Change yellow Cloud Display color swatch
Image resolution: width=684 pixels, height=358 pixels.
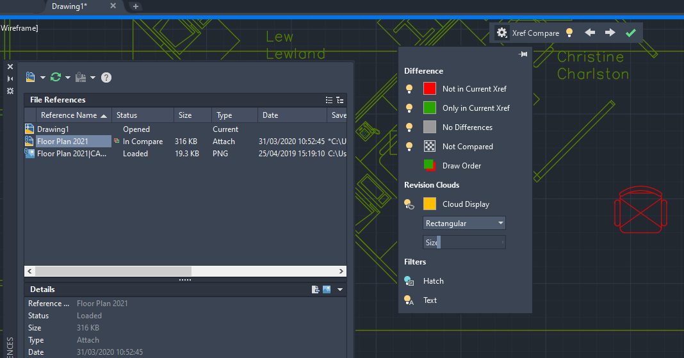click(430, 204)
